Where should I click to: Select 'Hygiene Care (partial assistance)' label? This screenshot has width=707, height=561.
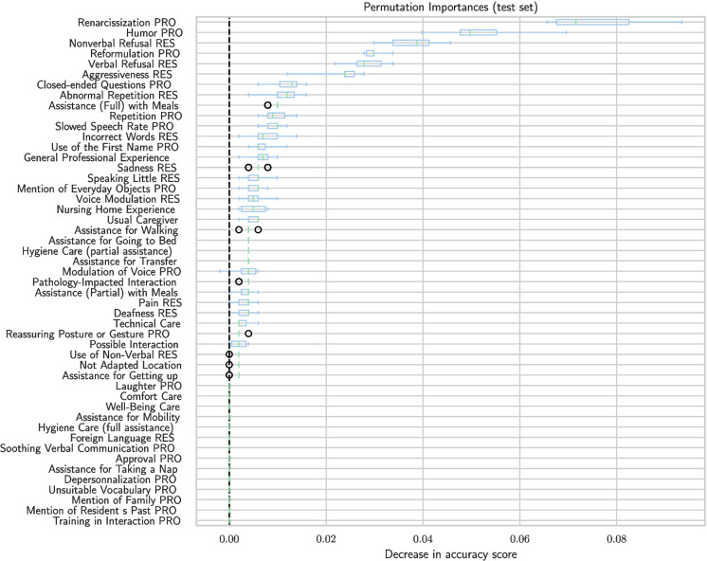coord(97,251)
